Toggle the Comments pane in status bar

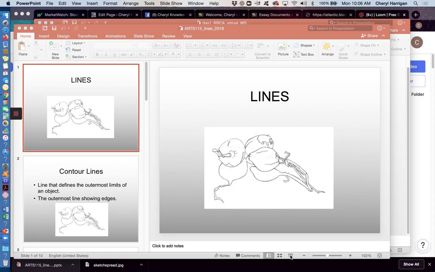(x=248, y=256)
